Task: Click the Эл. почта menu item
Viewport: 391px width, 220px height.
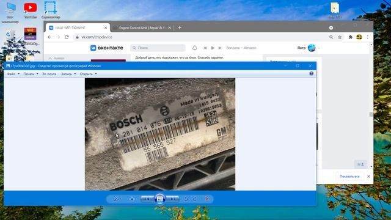Action: [49, 74]
